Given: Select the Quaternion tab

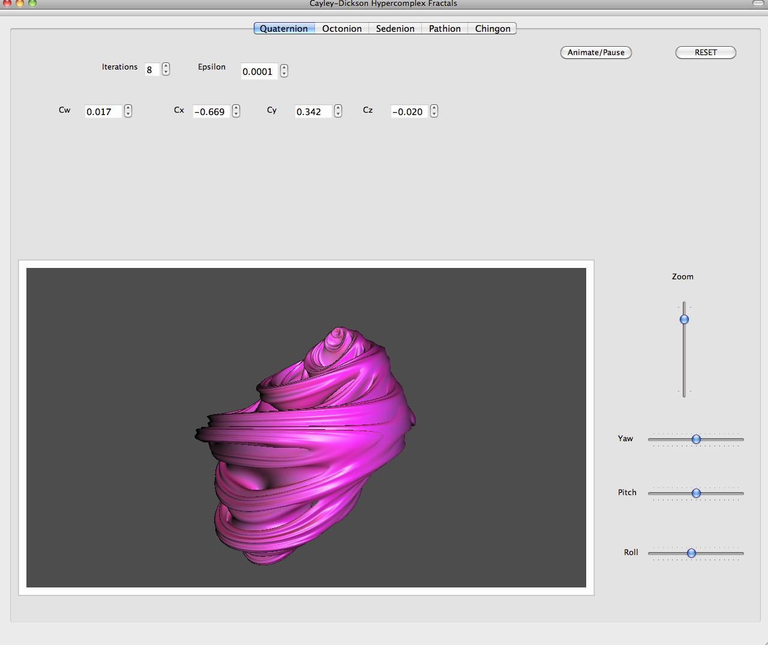Looking at the screenshot, I should pyautogui.click(x=284, y=28).
